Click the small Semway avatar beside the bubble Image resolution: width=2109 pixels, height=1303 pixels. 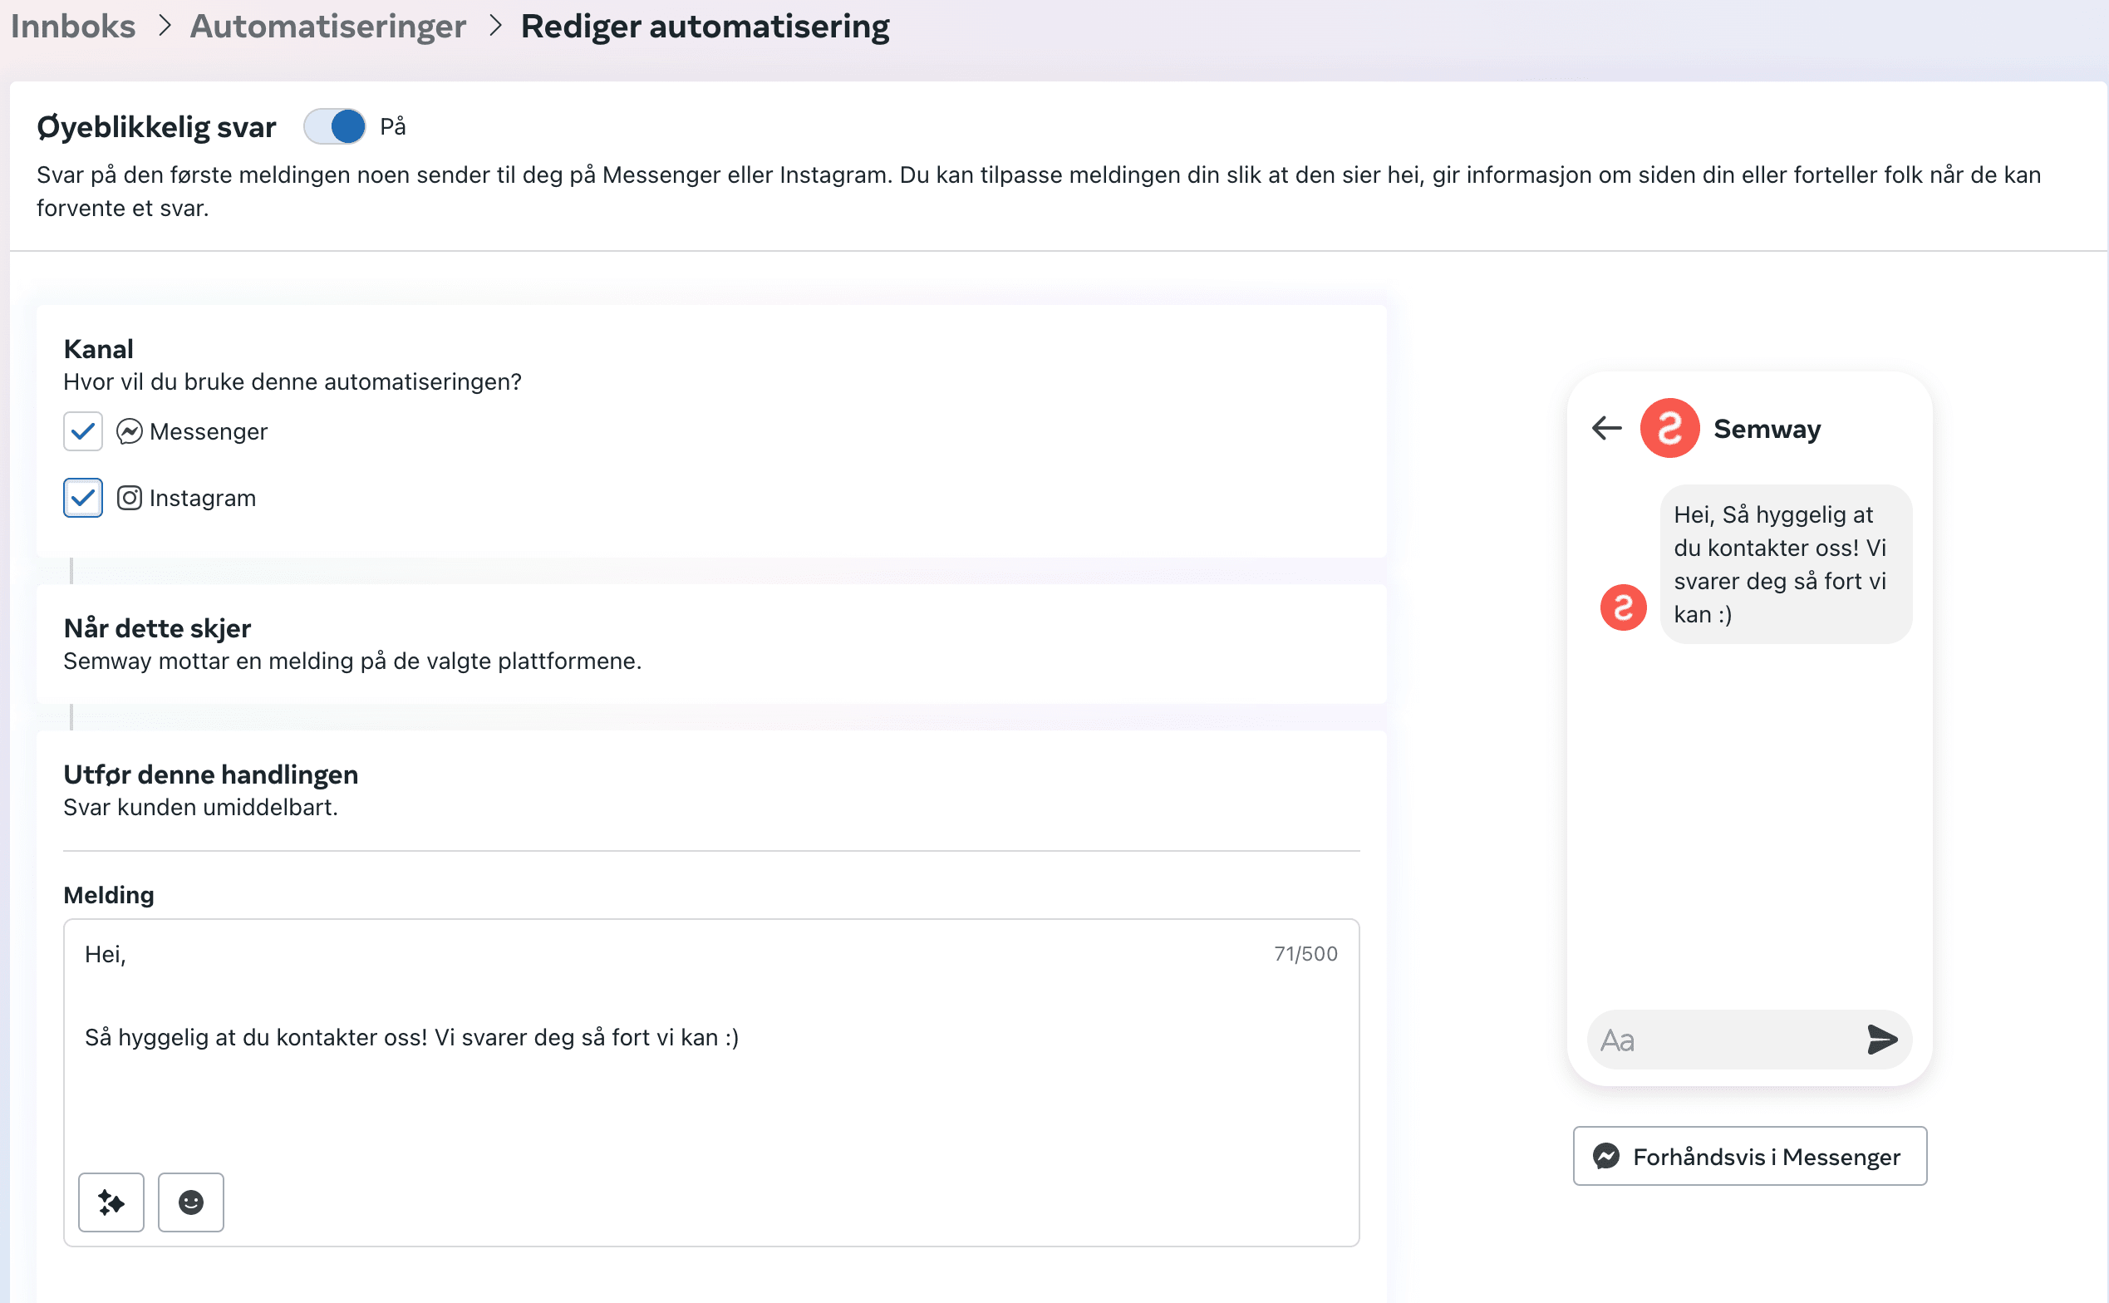1623,607
